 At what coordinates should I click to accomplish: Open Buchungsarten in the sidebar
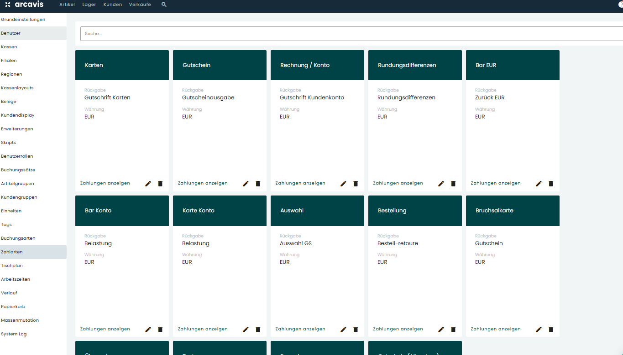(x=33, y=238)
